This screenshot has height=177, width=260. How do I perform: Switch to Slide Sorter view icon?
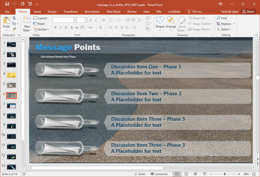click(186, 174)
